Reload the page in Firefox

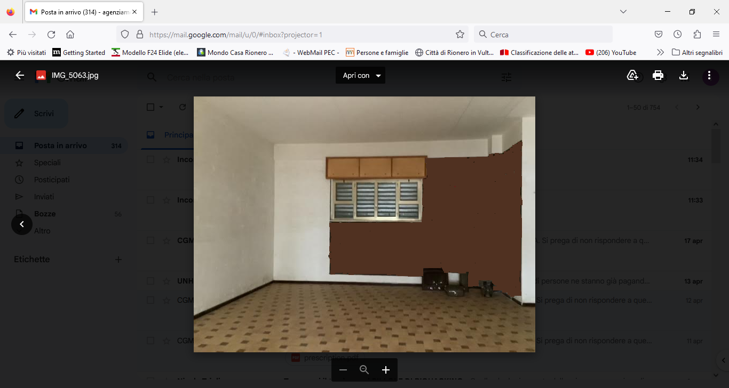(x=51, y=35)
